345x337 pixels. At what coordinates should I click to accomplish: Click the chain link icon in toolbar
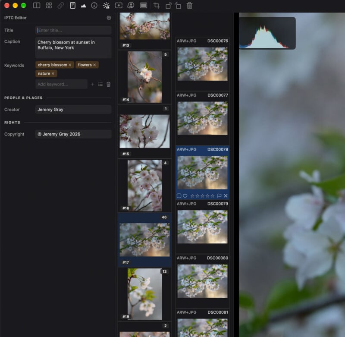coord(61,6)
